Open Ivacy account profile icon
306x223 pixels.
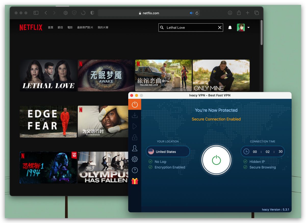[x=135, y=148]
